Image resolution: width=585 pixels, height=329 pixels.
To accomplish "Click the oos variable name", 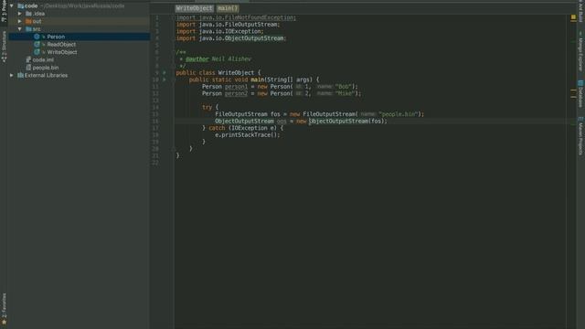I will tap(282, 122).
